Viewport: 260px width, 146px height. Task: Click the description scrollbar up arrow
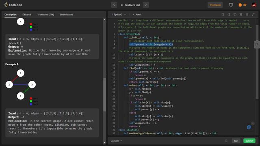click(104, 20)
